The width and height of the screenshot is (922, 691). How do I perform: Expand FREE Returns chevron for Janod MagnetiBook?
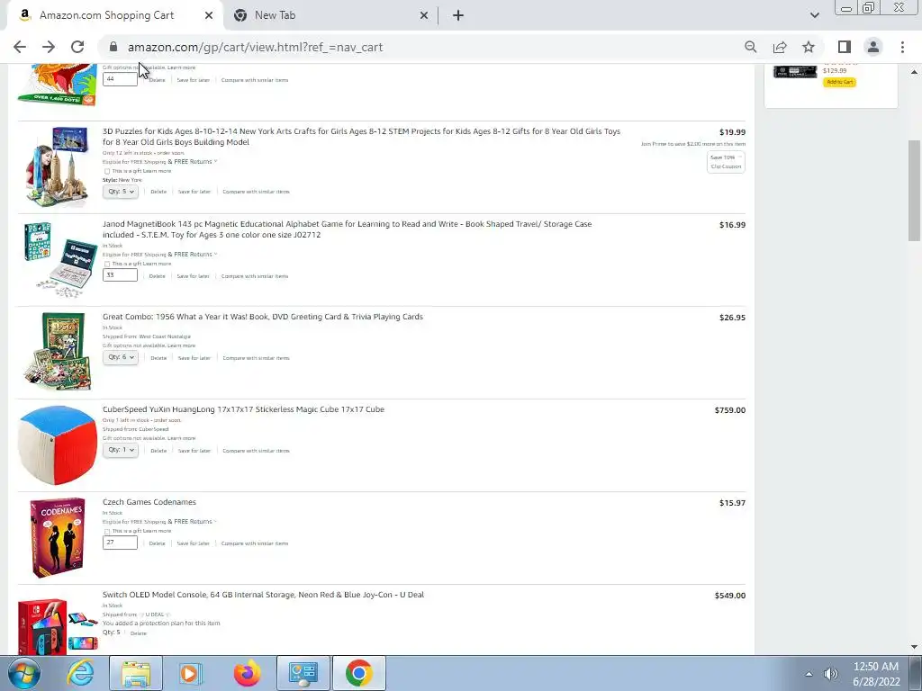215,255
